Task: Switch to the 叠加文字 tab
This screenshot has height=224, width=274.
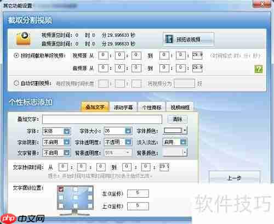Action: tap(95, 107)
